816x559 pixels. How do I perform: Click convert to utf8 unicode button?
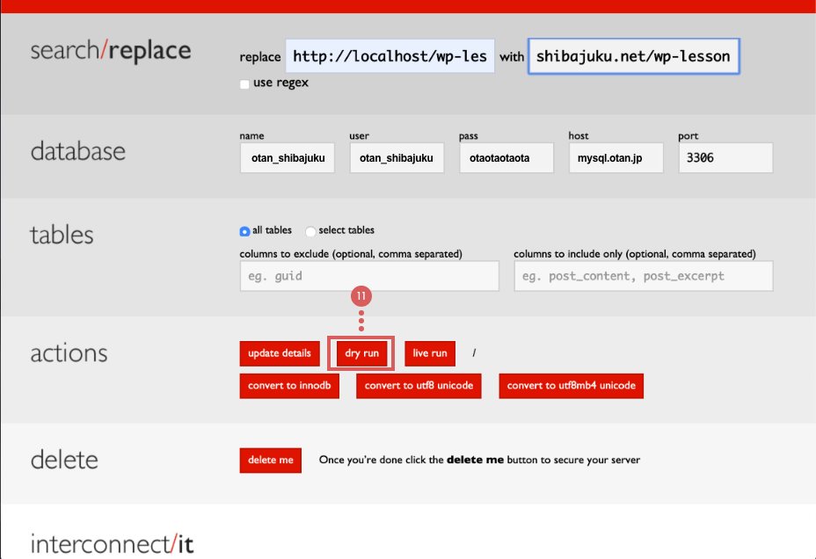pos(419,386)
